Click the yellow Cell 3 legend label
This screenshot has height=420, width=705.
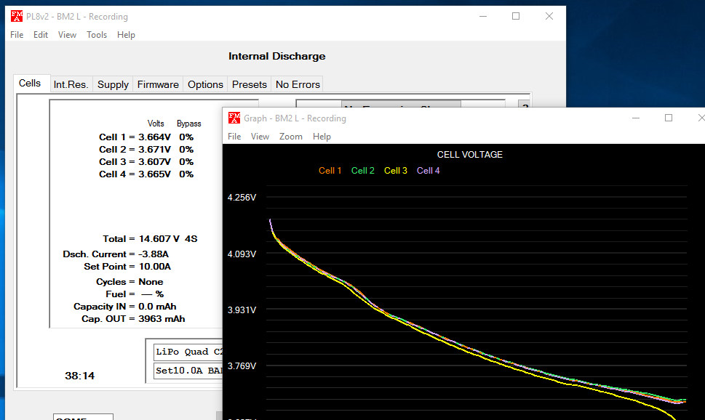(x=396, y=171)
